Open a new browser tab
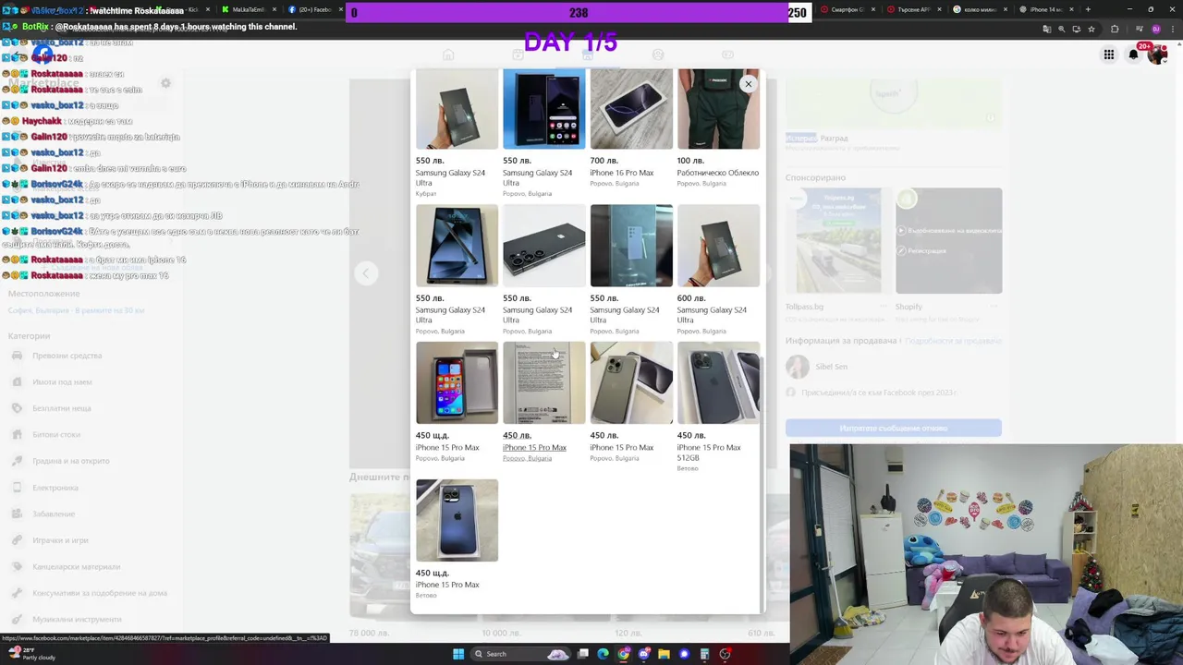 click(1087, 9)
